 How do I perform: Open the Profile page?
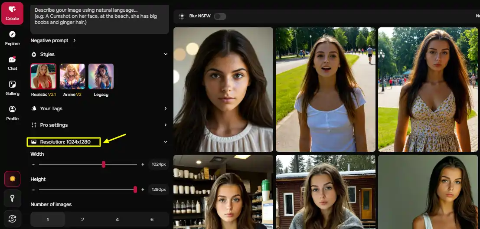click(x=12, y=113)
